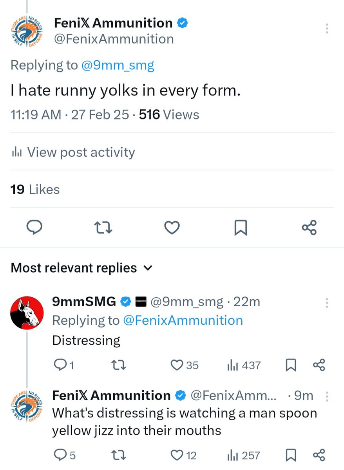
Task: Like the runny yolks post
Action: 172,227
